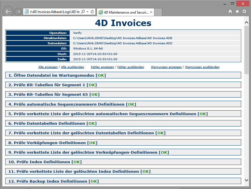
Task: Click the browser Back arrow button
Action: pos(8,12)
